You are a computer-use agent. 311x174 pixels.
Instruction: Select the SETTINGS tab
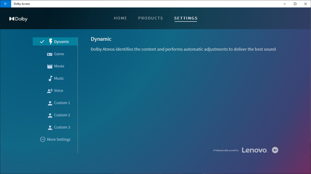(x=186, y=18)
